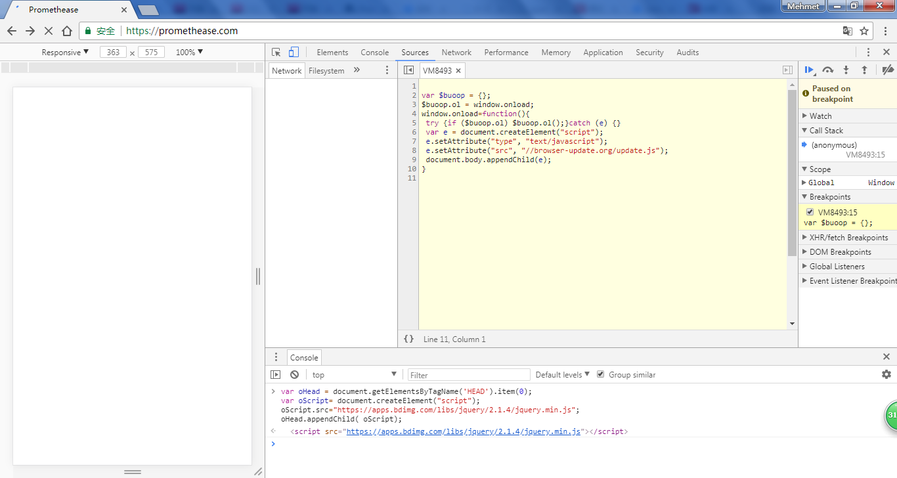Uncheck the VM8493:15 breakpoint checkbox

pyautogui.click(x=810, y=212)
